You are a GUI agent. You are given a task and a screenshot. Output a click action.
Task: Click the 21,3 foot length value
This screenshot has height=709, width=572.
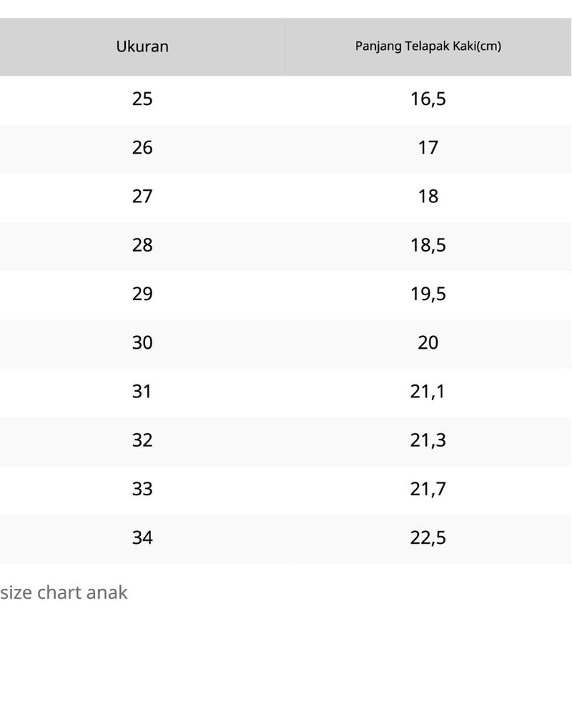click(x=428, y=441)
